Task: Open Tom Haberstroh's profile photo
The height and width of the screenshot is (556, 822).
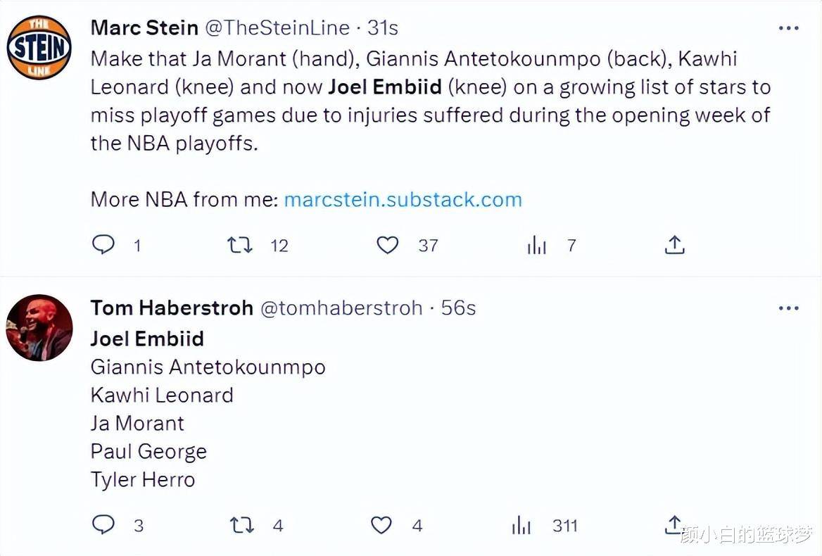Action: 39,328
